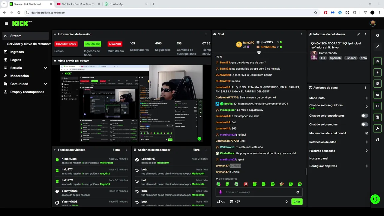The image size is (384, 216).
Task: Toggle Chat de solo-emotes switch
Action: [365, 124]
